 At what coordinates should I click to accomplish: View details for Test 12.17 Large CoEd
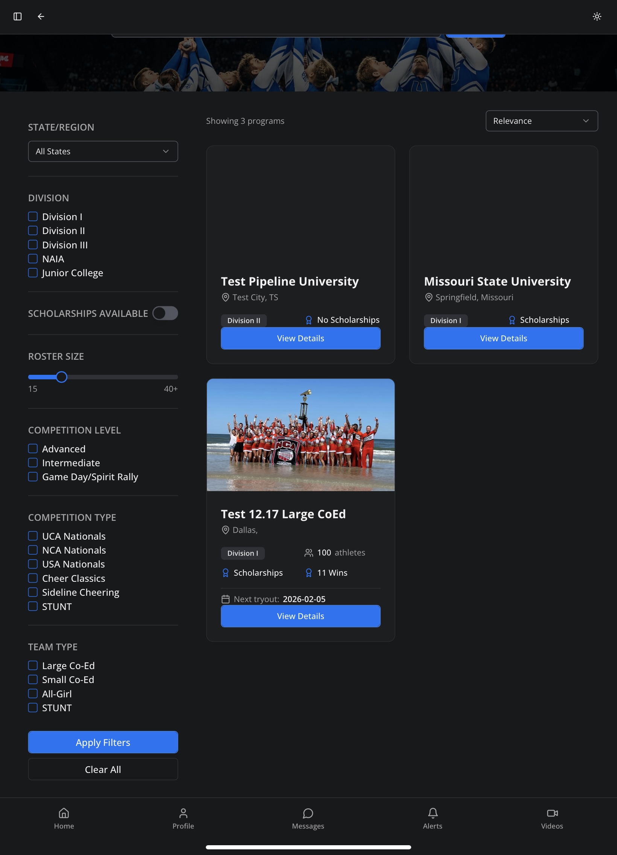point(300,616)
